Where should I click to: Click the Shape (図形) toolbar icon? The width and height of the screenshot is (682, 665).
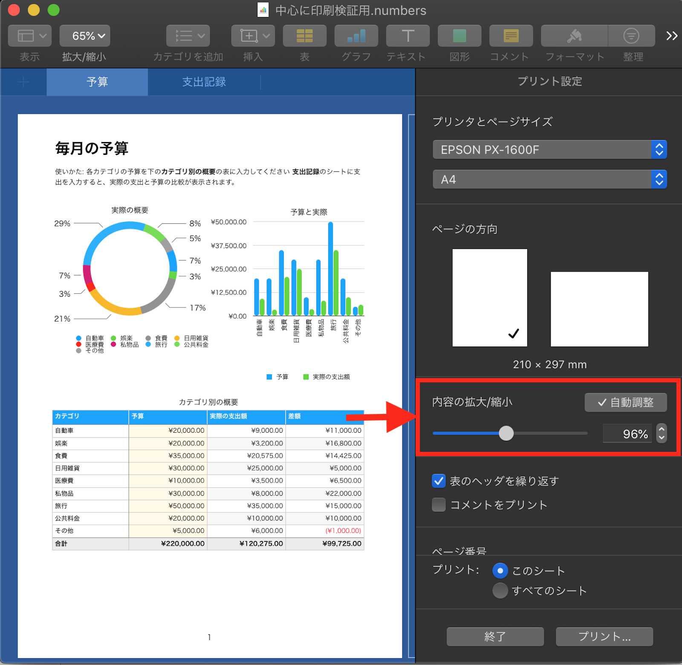pos(459,36)
